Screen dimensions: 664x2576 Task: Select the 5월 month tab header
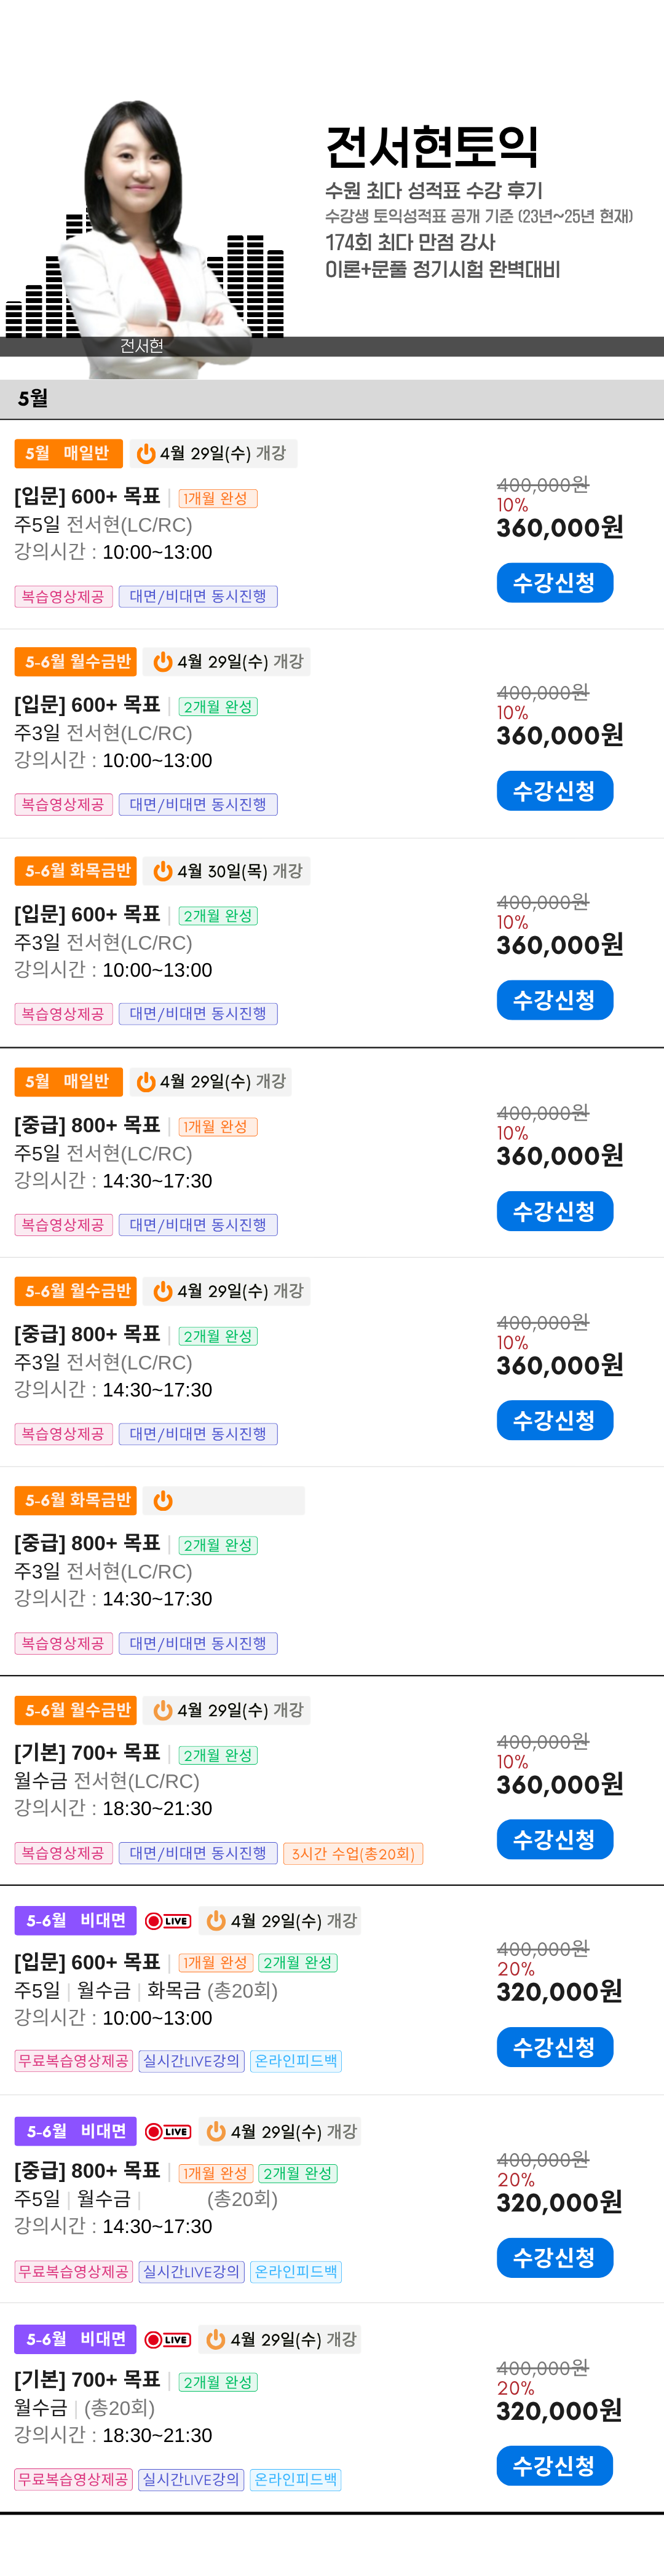(x=33, y=398)
